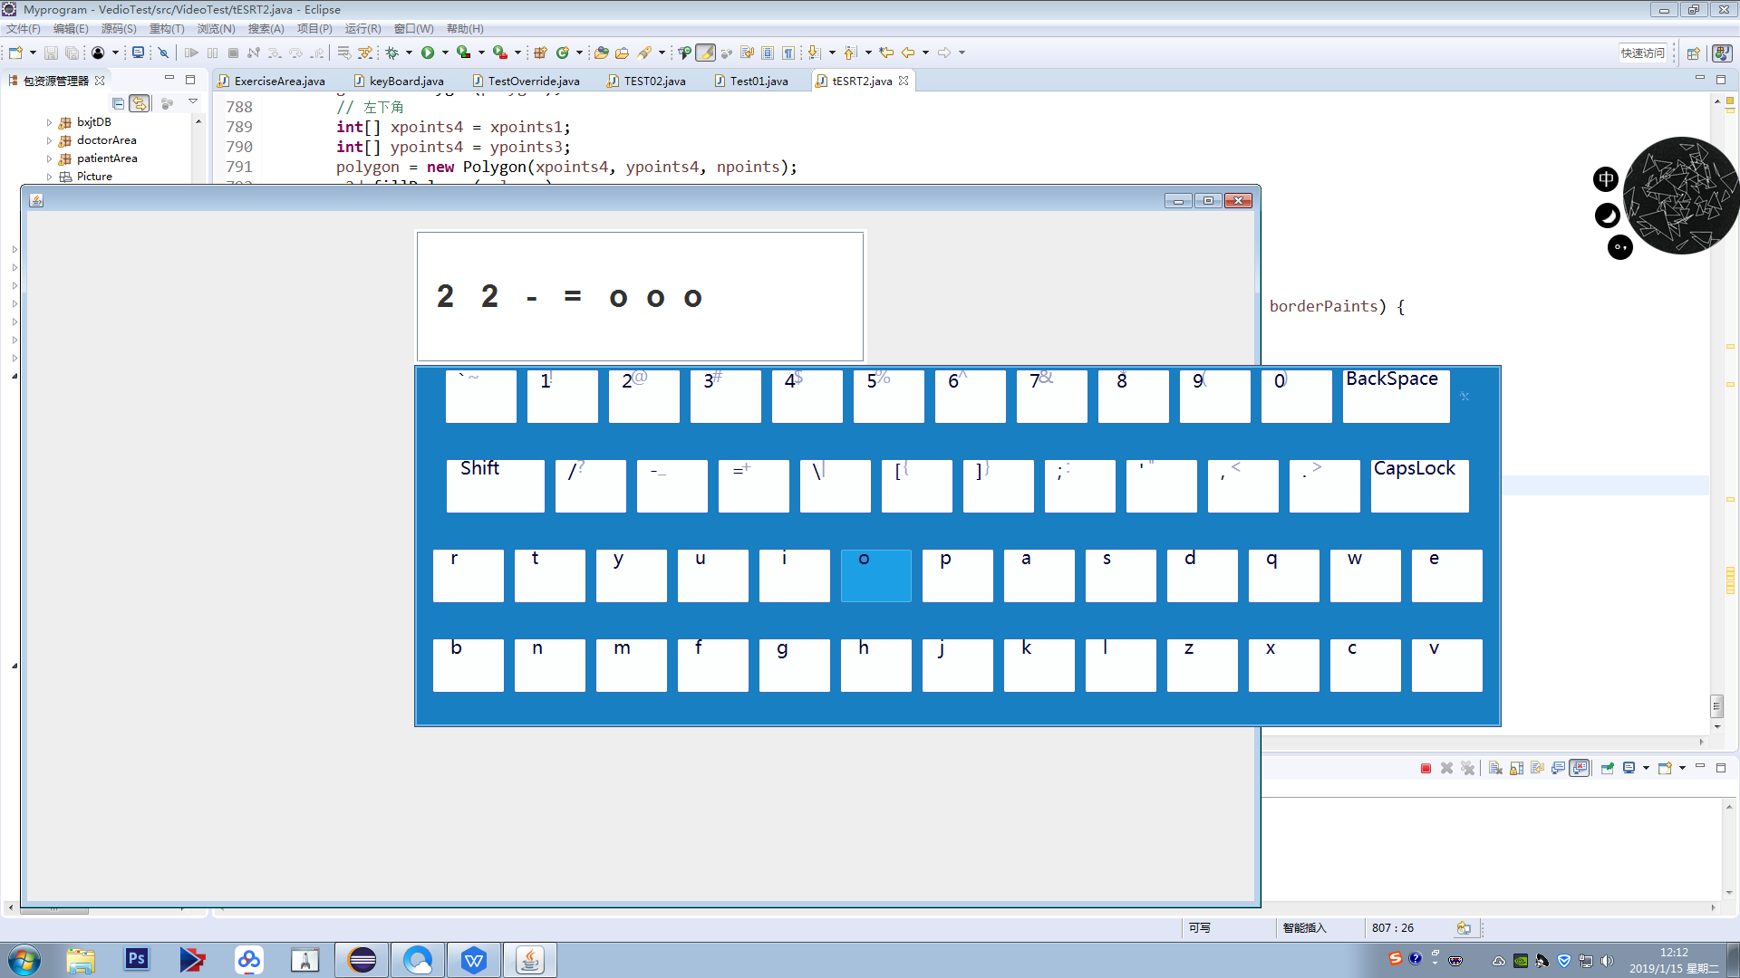1740x978 pixels.
Task: Click Collapse All in Package Explorer
Action: click(118, 103)
